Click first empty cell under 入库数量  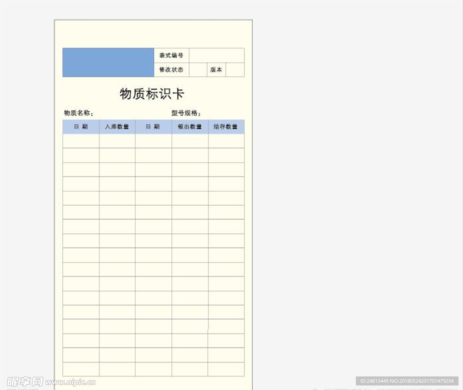point(117,141)
